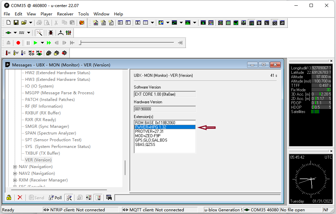Click the green fast-forward button
This screenshot has width=336, height=214.
point(49,43)
